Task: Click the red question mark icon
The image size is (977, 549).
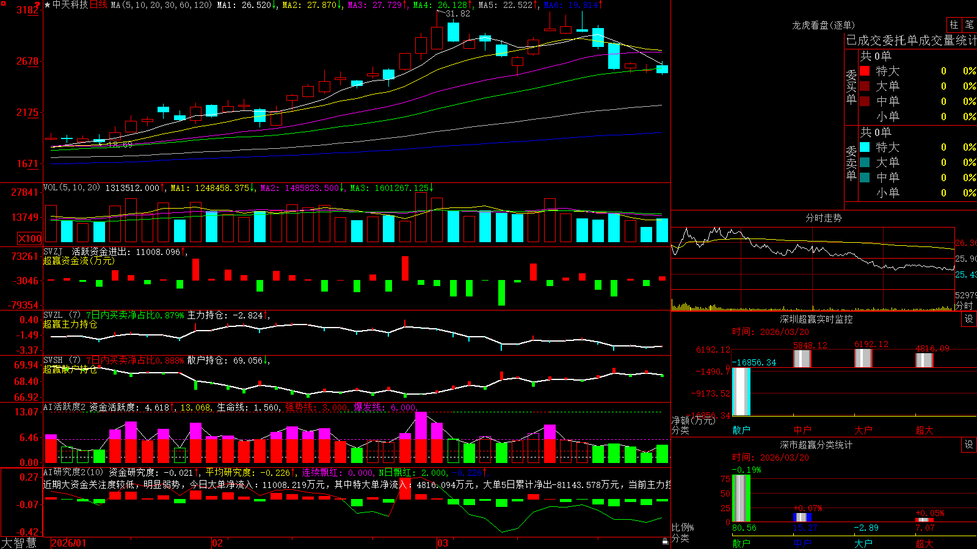Action: (37, 5)
